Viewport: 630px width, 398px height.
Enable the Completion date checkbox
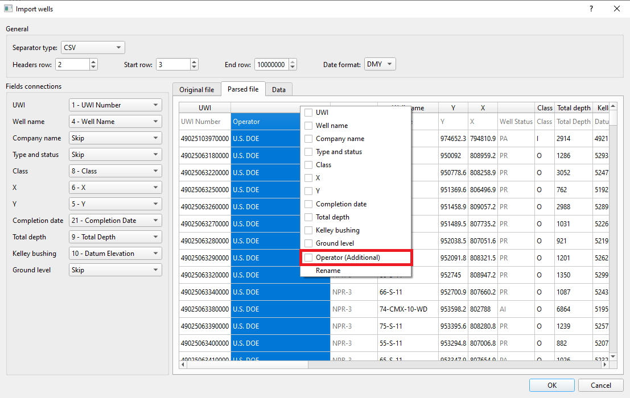point(308,204)
